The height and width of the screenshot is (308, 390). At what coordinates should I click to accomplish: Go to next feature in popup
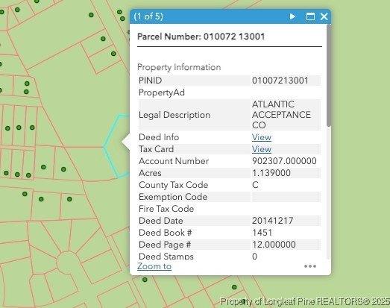coord(292,16)
